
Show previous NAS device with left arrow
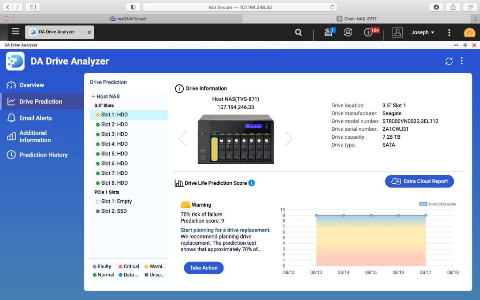coord(183,138)
